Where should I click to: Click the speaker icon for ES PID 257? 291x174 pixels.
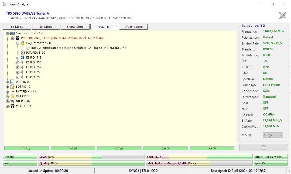22,67
